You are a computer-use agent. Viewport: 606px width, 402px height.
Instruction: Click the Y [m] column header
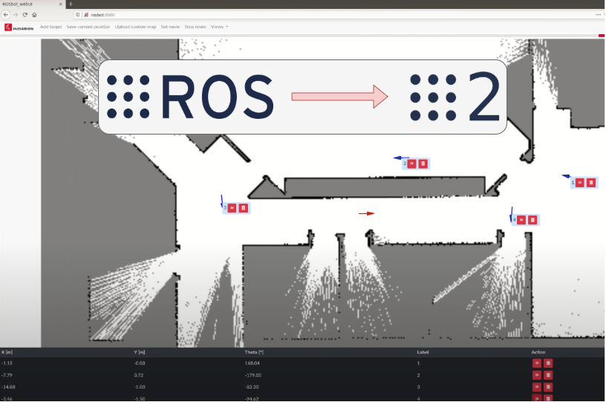tap(140, 352)
